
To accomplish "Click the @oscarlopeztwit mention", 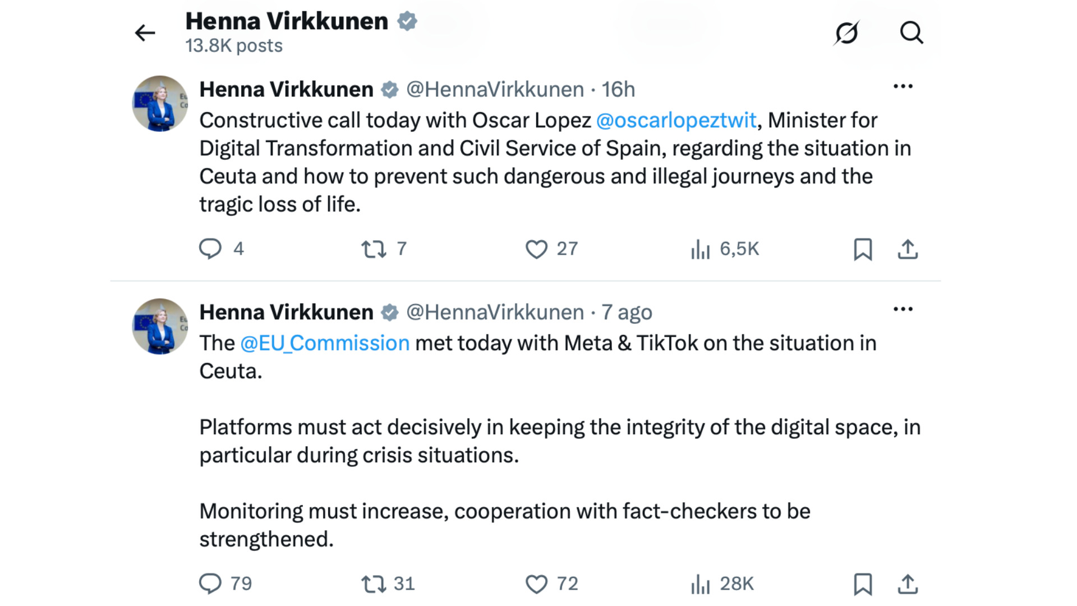I will click(676, 121).
